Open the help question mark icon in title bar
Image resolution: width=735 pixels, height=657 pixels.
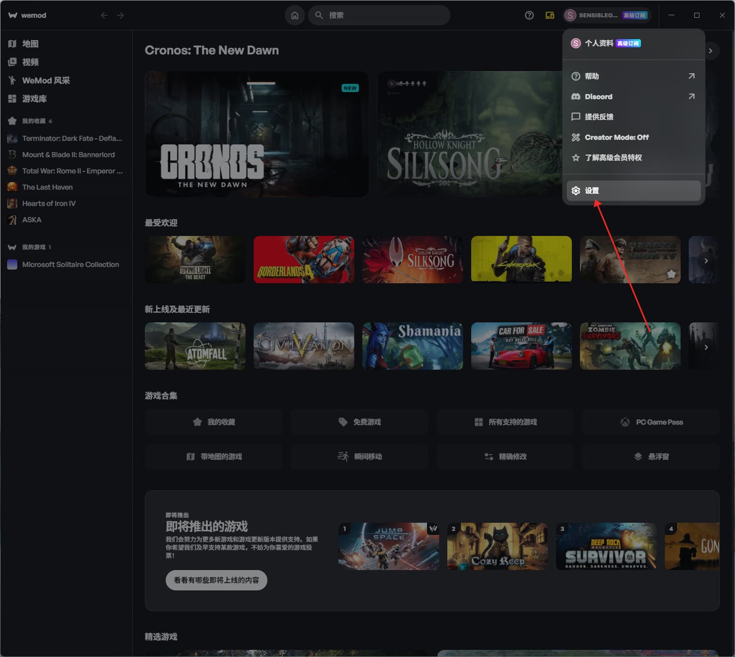529,15
